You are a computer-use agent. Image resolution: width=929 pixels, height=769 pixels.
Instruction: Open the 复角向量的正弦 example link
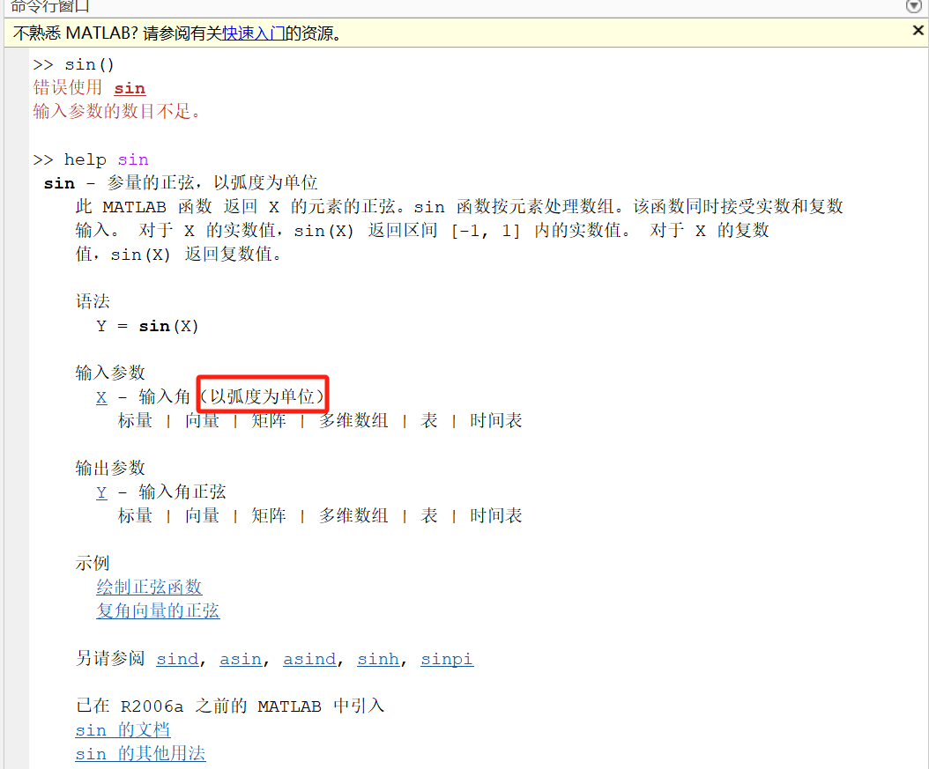158,611
